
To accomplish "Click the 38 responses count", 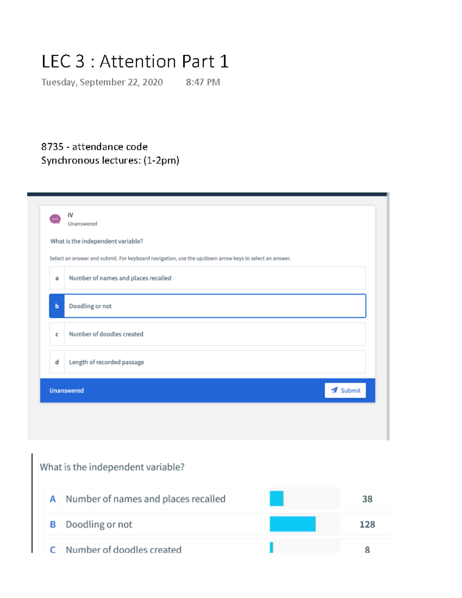I will coord(367,499).
